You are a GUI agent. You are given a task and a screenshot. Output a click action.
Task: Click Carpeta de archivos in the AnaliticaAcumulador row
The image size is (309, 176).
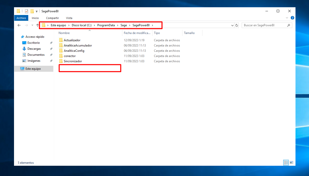point(167,45)
